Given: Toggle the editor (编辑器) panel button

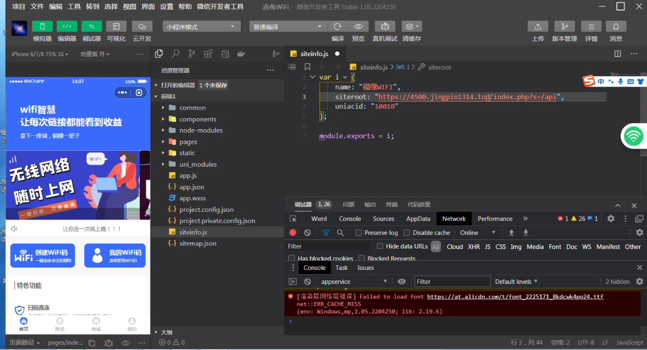Looking at the screenshot, I should (x=67, y=27).
